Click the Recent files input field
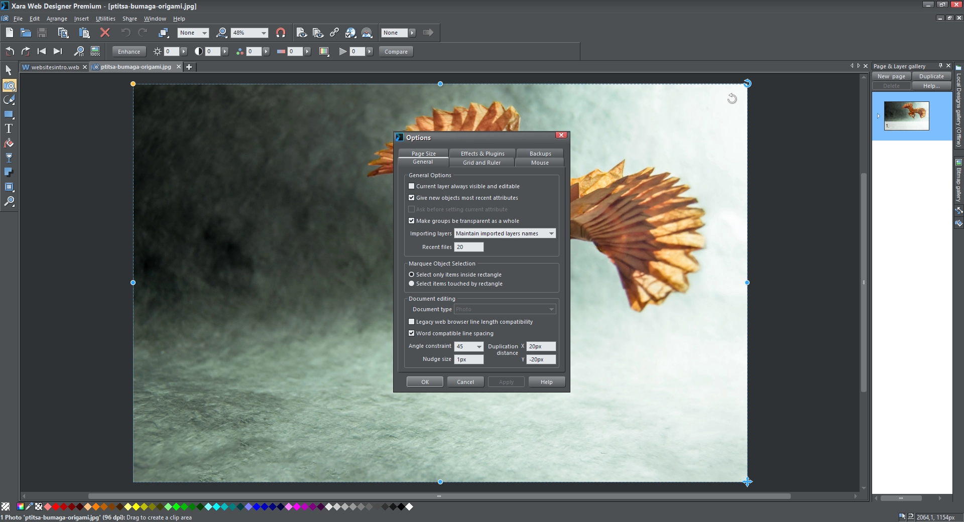The width and height of the screenshot is (964, 522). (468, 247)
